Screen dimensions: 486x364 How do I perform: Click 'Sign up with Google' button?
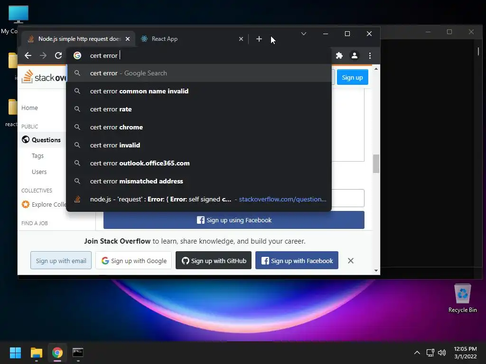[x=133, y=261]
